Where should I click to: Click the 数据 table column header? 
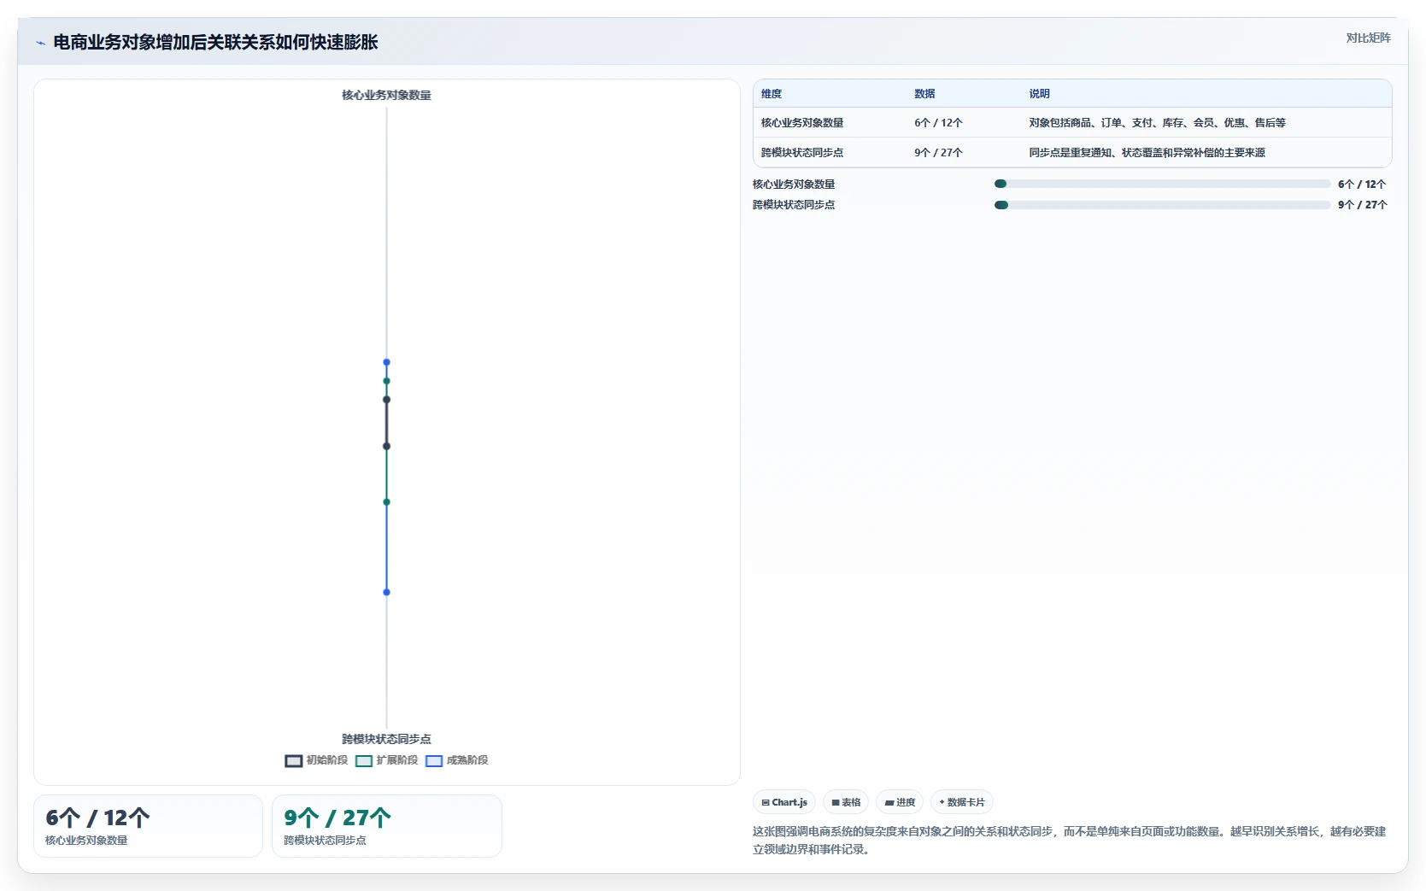(x=924, y=94)
